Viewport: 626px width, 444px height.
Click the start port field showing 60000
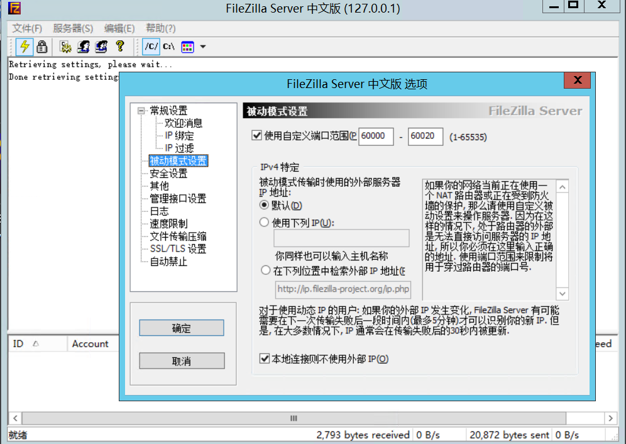coord(376,136)
